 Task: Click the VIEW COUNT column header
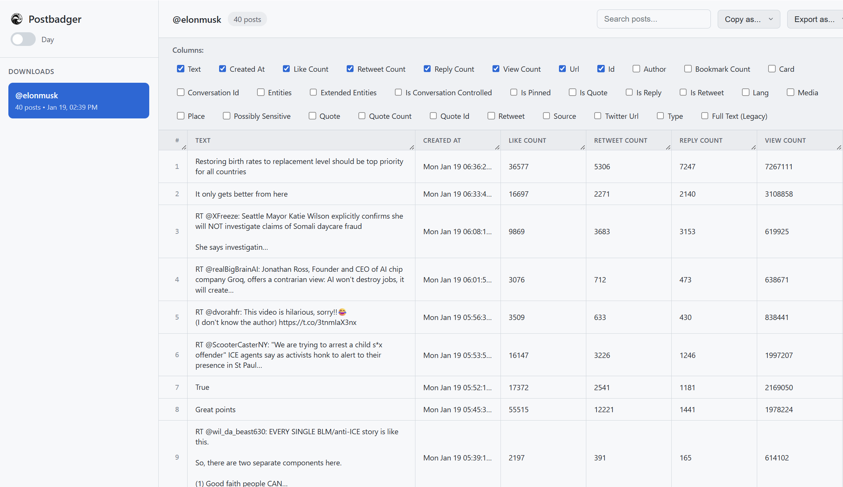pos(785,140)
